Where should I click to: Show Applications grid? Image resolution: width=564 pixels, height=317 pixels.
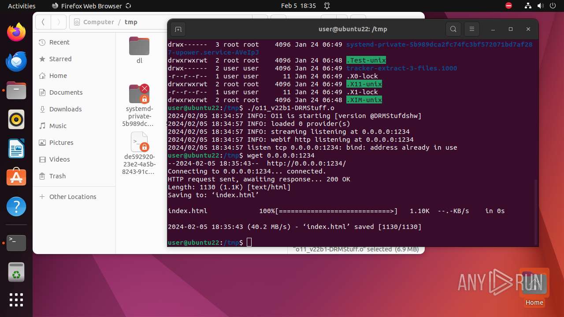point(16,300)
